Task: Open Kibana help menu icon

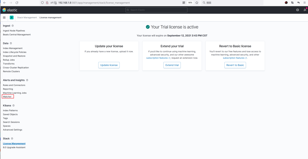Action: click(x=297, y=10)
